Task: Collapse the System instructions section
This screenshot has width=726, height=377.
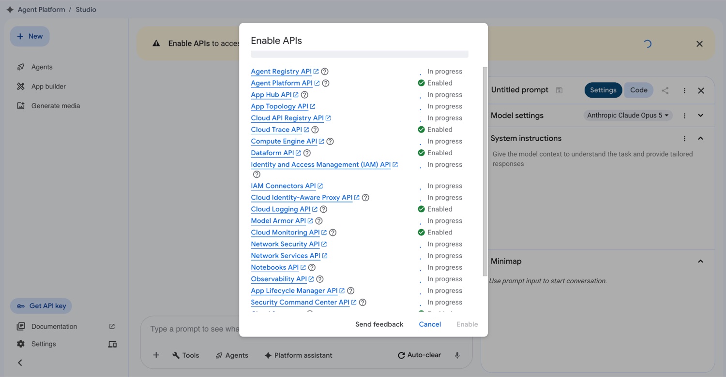Action: (x=700, y=138)
